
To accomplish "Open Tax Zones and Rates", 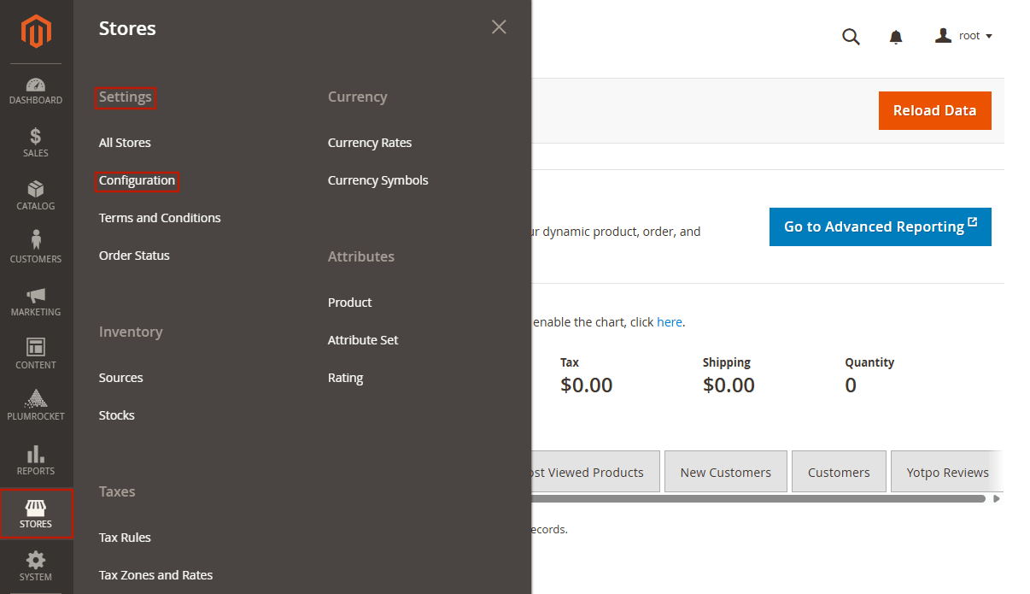I will point(156,575).
